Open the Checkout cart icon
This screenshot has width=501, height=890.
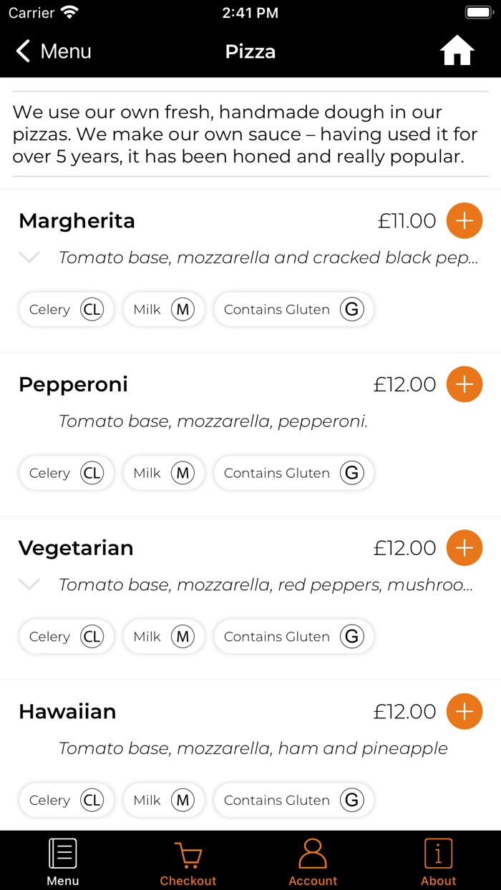[x=188, y=853]
